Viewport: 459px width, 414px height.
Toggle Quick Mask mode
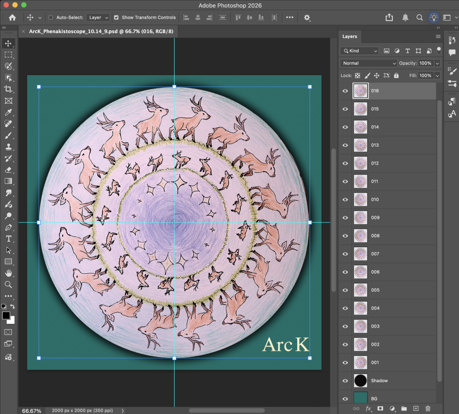tap(8, 332)
